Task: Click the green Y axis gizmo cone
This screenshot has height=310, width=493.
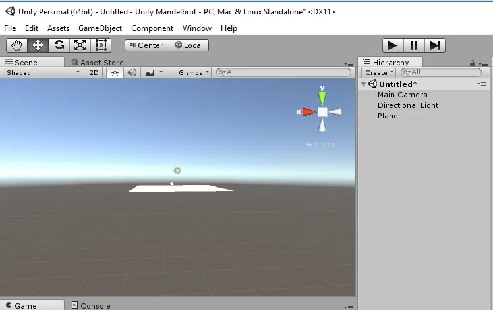Action: (x=322, y=97)
